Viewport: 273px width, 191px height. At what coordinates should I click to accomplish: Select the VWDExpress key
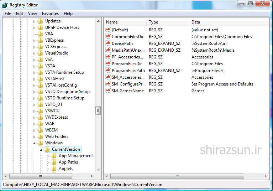[56, 117]
